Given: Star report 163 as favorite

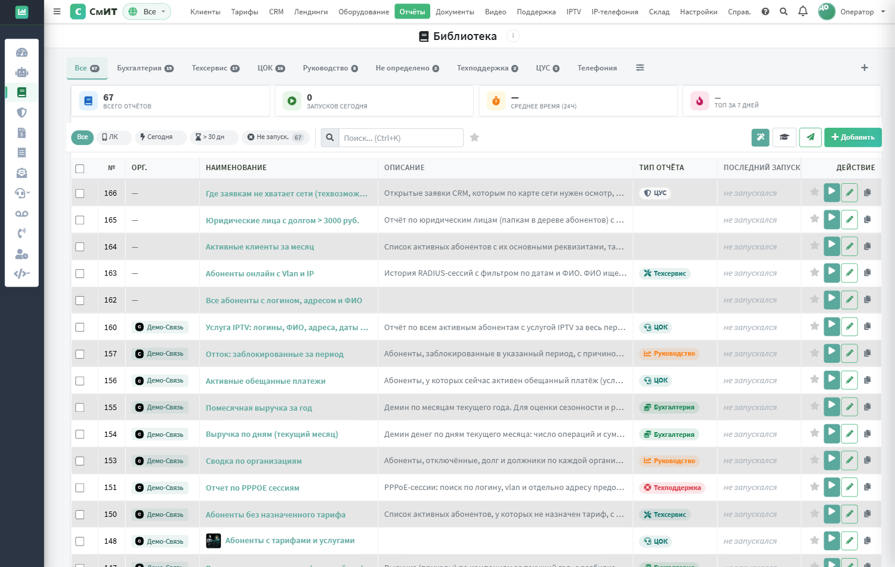Looking at the screenshot, I should (x=814, y=272).
